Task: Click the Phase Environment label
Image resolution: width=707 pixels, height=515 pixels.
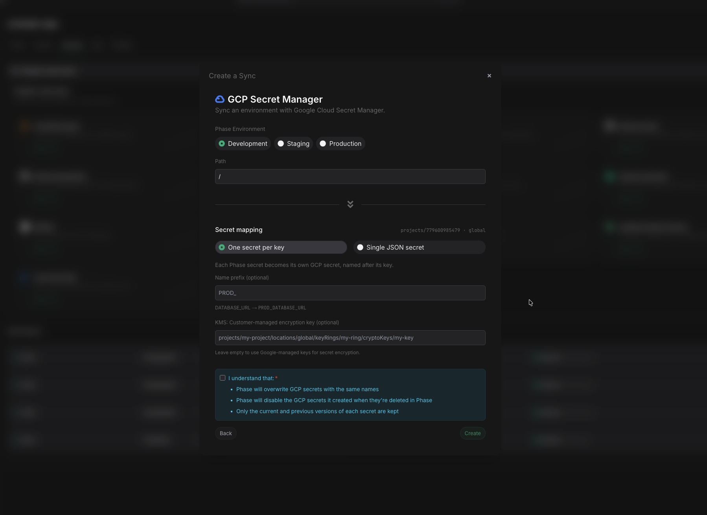Action: [x=240, y=129]
